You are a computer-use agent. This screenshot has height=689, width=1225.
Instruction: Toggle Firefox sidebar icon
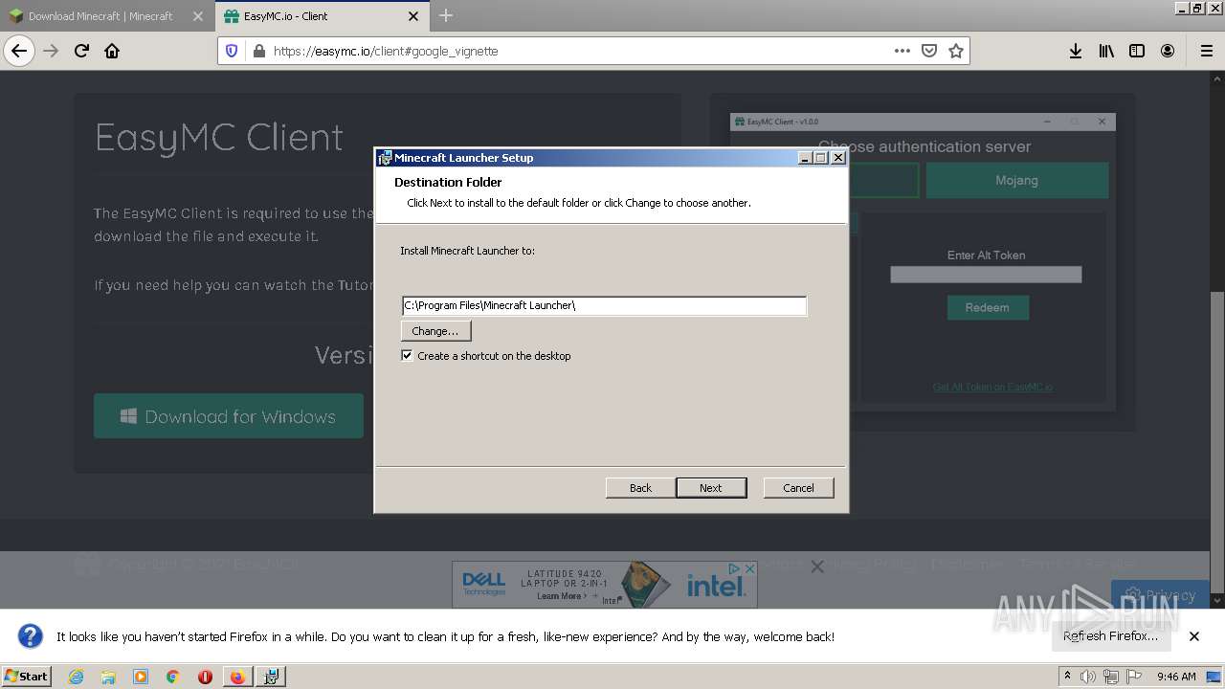coord(1137,51)
